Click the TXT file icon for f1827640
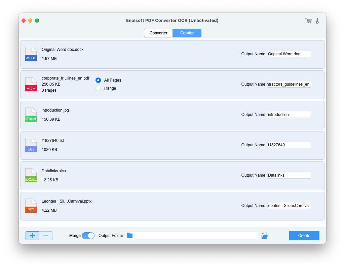 (x=31, y=145)
